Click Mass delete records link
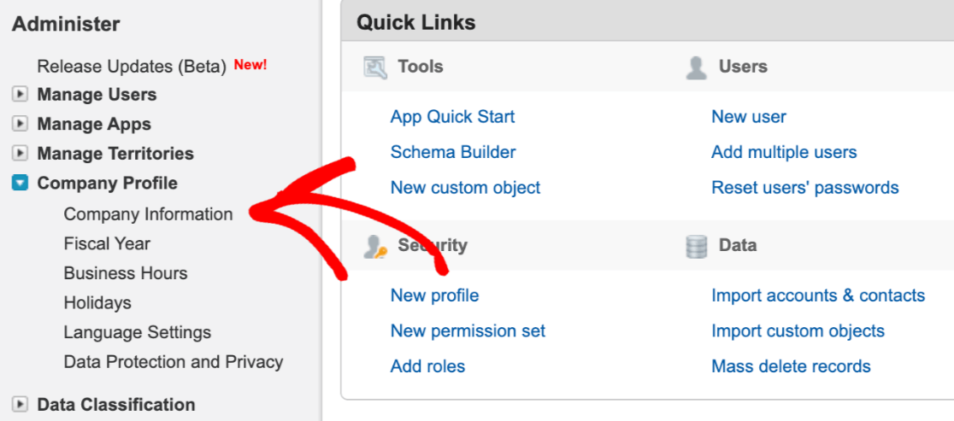This screenshot has height=421, width=954. 791,366
